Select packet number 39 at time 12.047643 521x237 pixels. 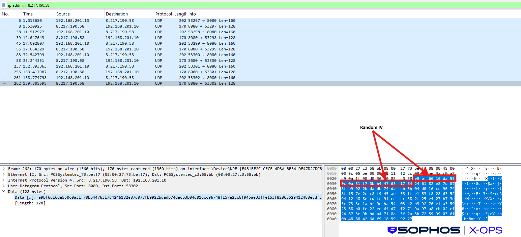click(260, 38)
